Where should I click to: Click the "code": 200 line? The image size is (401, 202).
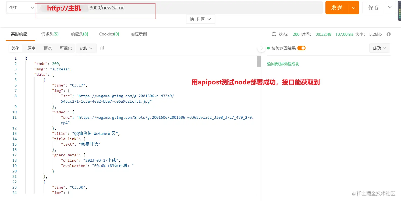48,64
